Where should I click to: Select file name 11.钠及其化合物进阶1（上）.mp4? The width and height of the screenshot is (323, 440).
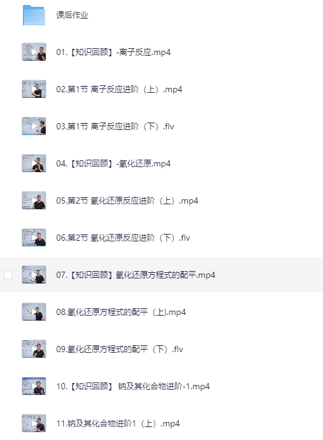pyautogui.click(x=118, y=423)
